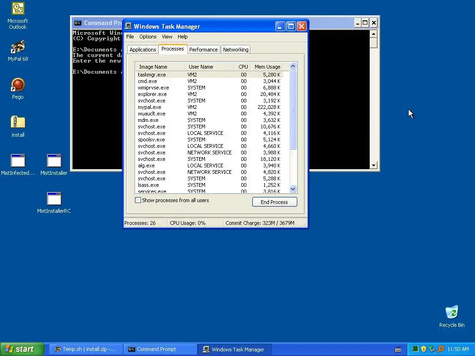Click the CPU Usage: 0% status entry
Image resolution: width=475 pixels, height=356 pixels.
195,223
